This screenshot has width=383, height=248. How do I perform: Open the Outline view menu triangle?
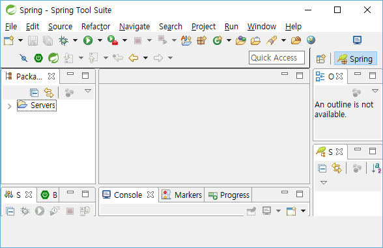point(375,91)
